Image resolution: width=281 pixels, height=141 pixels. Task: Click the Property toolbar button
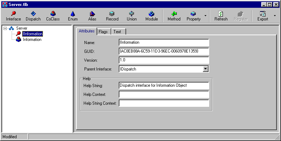click(x=193, y=16)
